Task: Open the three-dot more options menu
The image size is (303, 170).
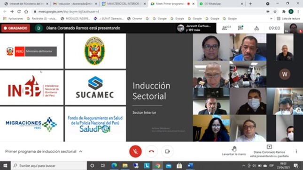Action: coord(296,151)
